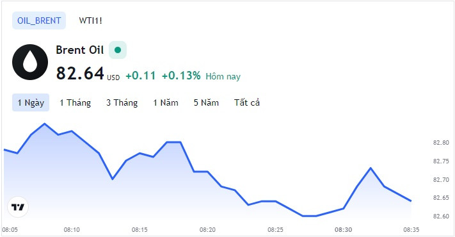Image resolution: width=455 pixels, height=237 pixels.
Task: Select the OIL_BRENT symbol tab
Action: pos(39,20)
